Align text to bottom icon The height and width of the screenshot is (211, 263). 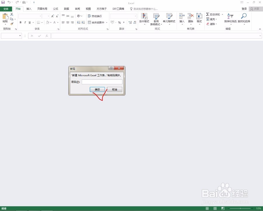(72, 16)
